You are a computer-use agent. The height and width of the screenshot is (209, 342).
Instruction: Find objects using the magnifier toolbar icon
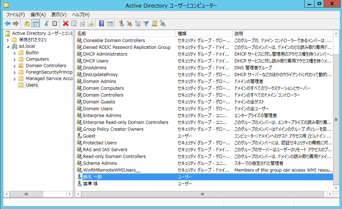click(x=154, y=23)
